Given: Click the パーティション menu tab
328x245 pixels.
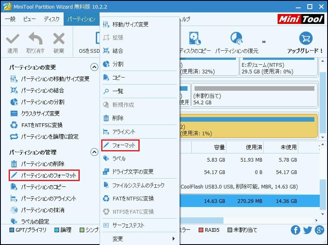Looking at the screenshot, I should pyautogui.click(x=81, y=19).
